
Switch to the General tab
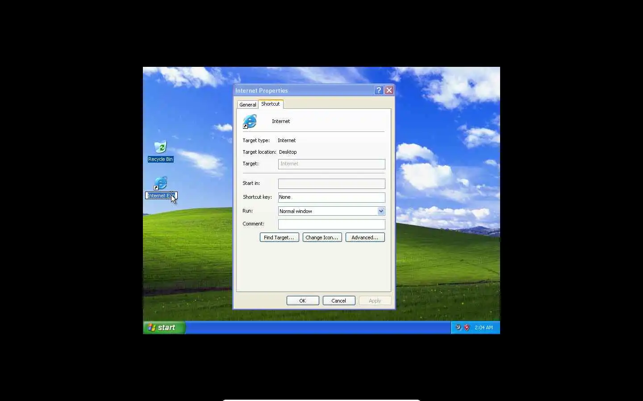point(248,105)
